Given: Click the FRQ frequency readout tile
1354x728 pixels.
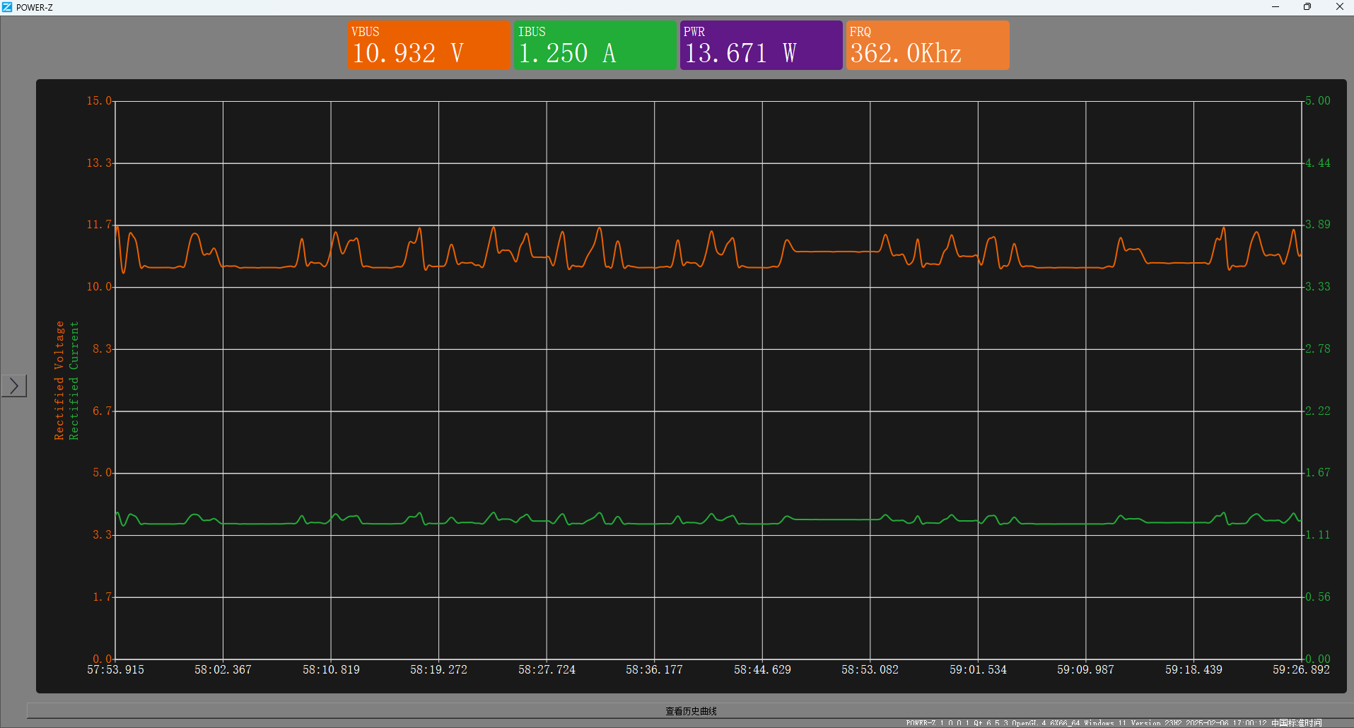Looking at the screenshot, I should (928, 45).
